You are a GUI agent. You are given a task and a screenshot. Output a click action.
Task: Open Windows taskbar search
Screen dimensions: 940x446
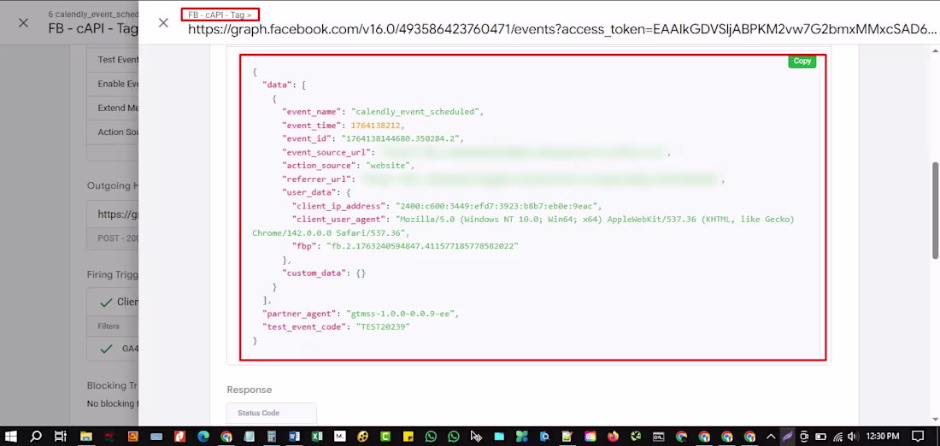click(36, 437)
